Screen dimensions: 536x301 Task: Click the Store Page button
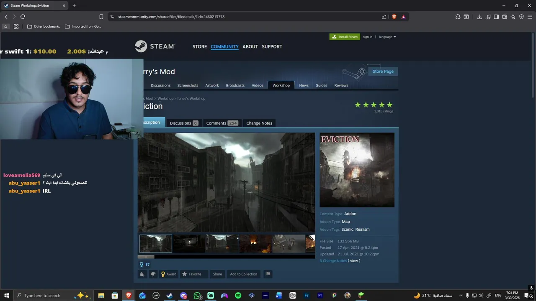[x=383, y=71]
